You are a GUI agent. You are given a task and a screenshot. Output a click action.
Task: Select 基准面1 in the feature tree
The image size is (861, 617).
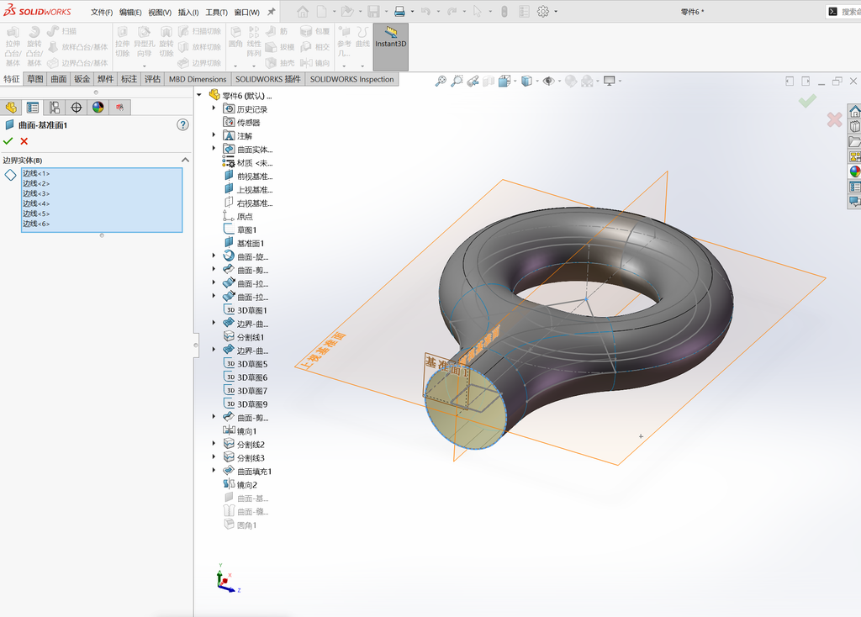pos(251,243)
